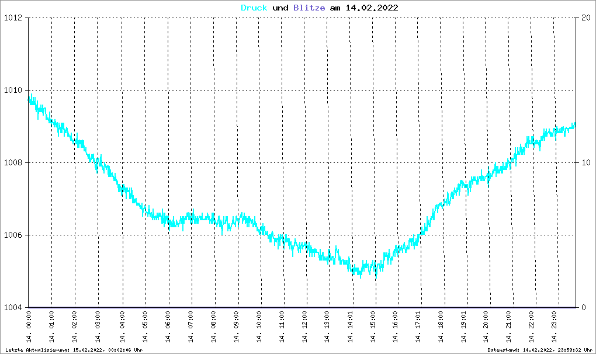Click the right axis label 20
This screenshot has width=596, height=354.
click(x=586, y=18)
